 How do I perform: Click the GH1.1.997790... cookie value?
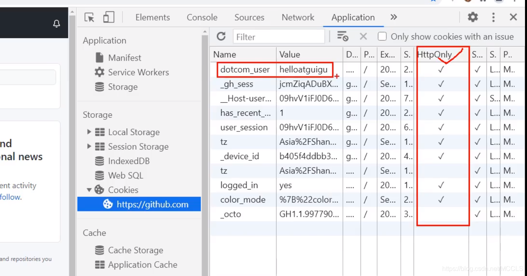[x=309, y=214]
